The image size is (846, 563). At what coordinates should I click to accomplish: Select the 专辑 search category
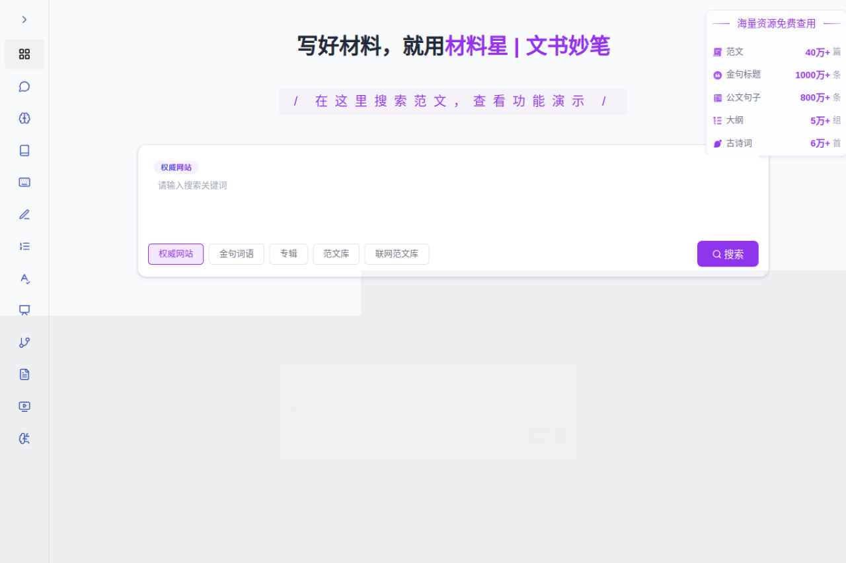[288, 254]
